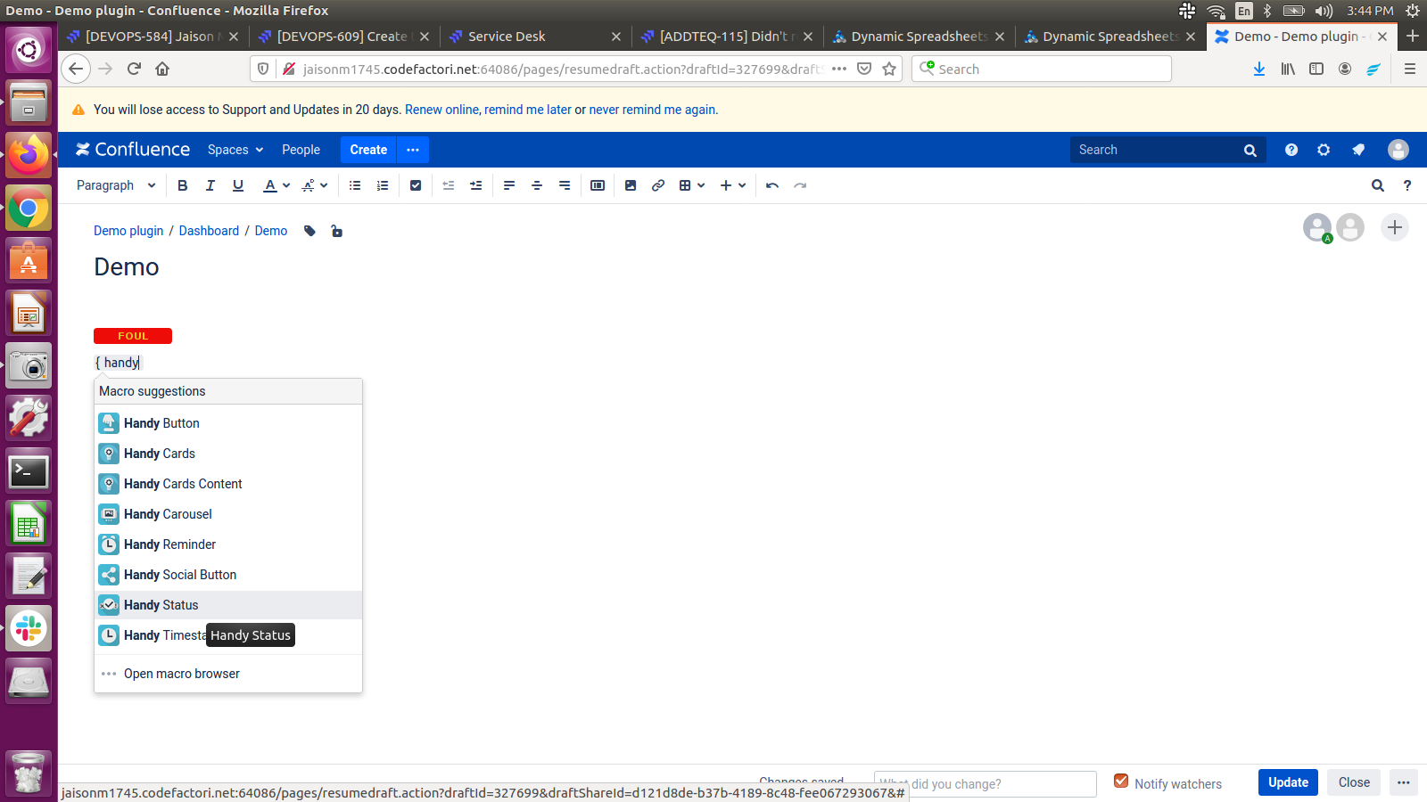Align text to the right
The width and height of the screenshot is (1427, 802).
[x=565, y=185]
